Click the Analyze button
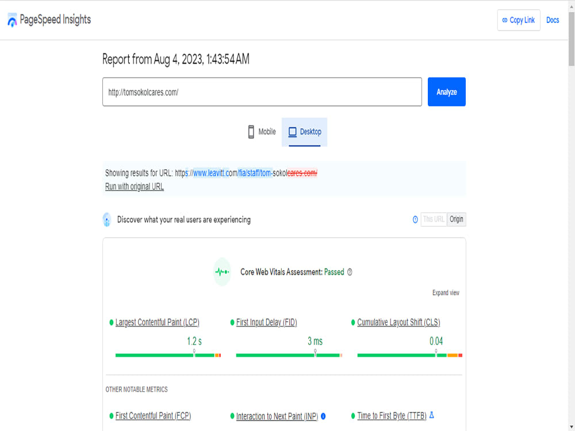Viewport: 575px width, 431px height. click(446, 92)
